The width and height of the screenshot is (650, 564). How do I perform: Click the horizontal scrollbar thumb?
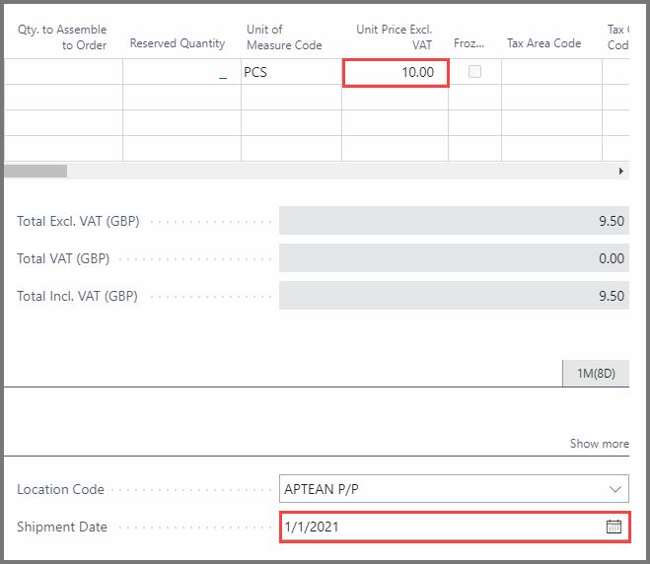[36, 171]
